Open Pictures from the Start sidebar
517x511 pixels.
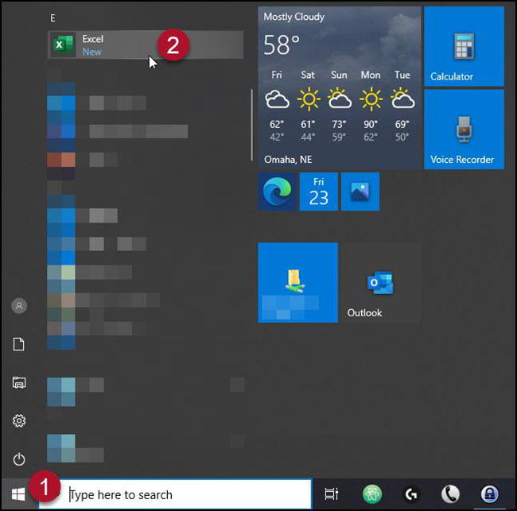click(19, 382)
